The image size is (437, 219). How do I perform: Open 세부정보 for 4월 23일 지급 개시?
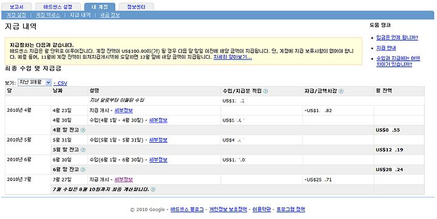click(124, 111)
